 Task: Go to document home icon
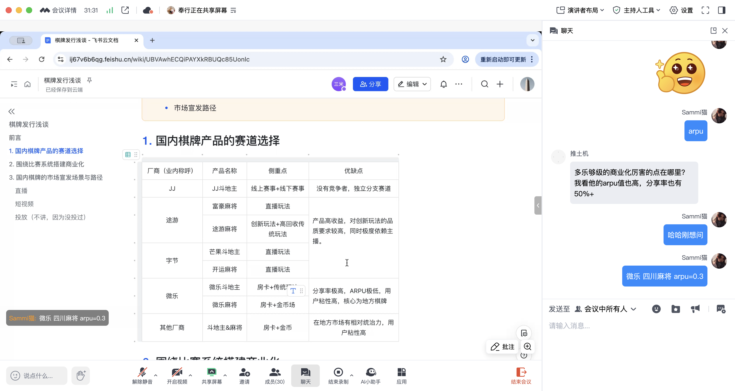[x=27, y=84]
